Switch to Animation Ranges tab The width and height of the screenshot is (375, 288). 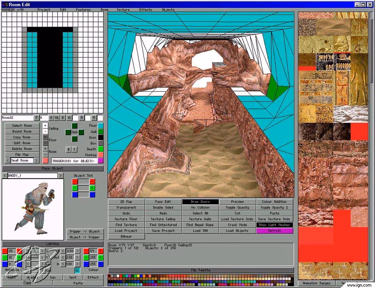[316, 283]
